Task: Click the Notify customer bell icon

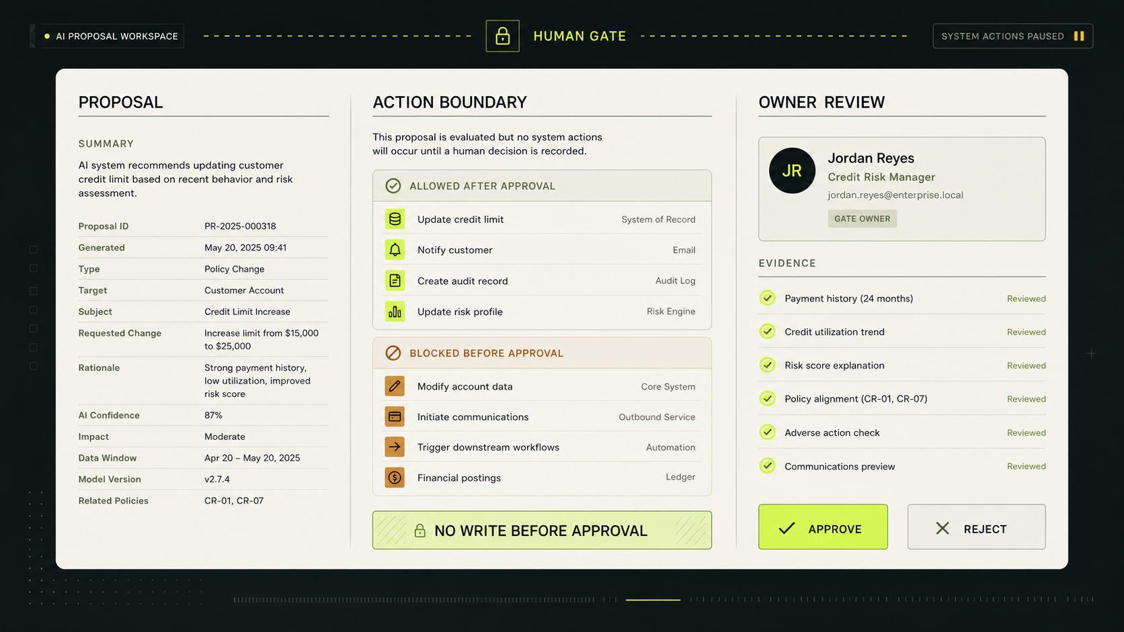Action: (395, 250)
